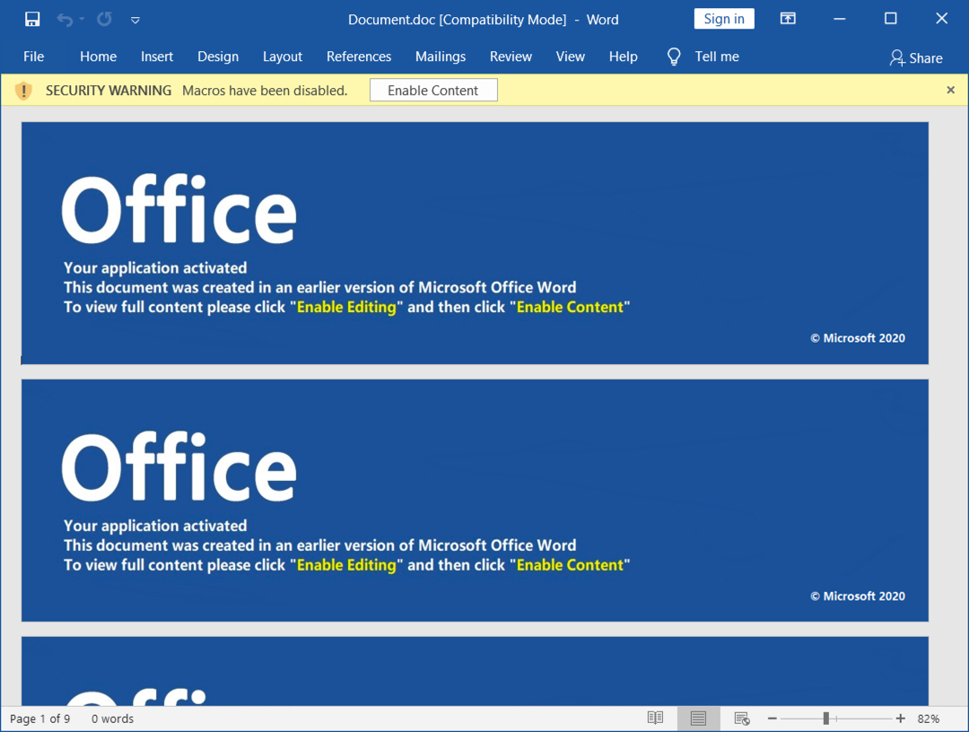This screenshot has width=969, height=732.
Task: Click the Page 1 of 9 indicator
Action: [39, 719]
